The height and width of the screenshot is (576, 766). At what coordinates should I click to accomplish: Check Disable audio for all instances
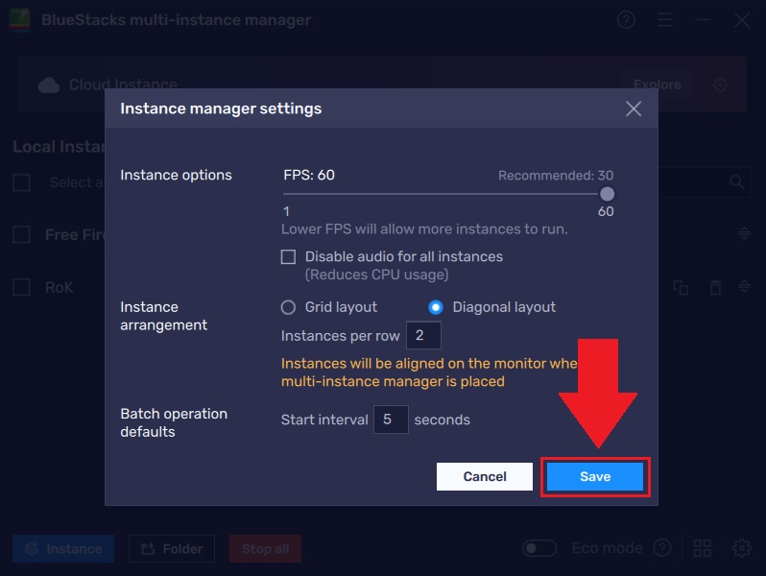click(288, 256)
